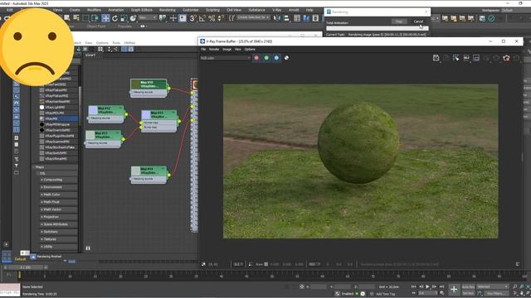Image resolution: width=531 pixels, height=298 pixels.
Task: Open the reference coordinate system dropdown
Action: click(x=148, y=17)
